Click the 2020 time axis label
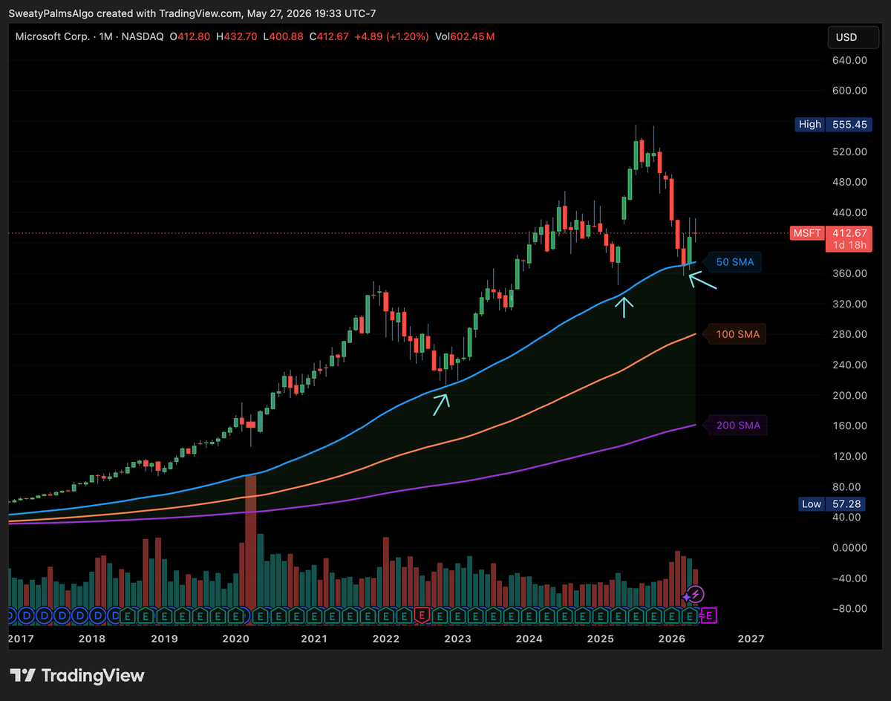Viewport: 891px width, 701px height. click(235, 639)
